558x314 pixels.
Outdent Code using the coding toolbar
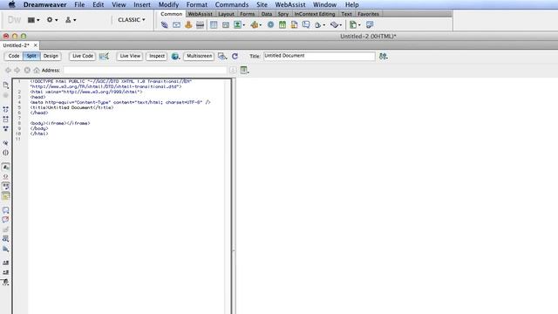tap(6, 272)
